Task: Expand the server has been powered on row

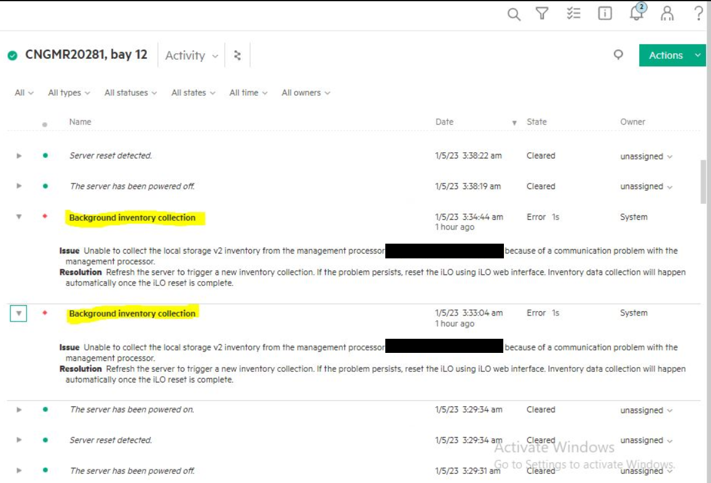Action: (18, 409)
